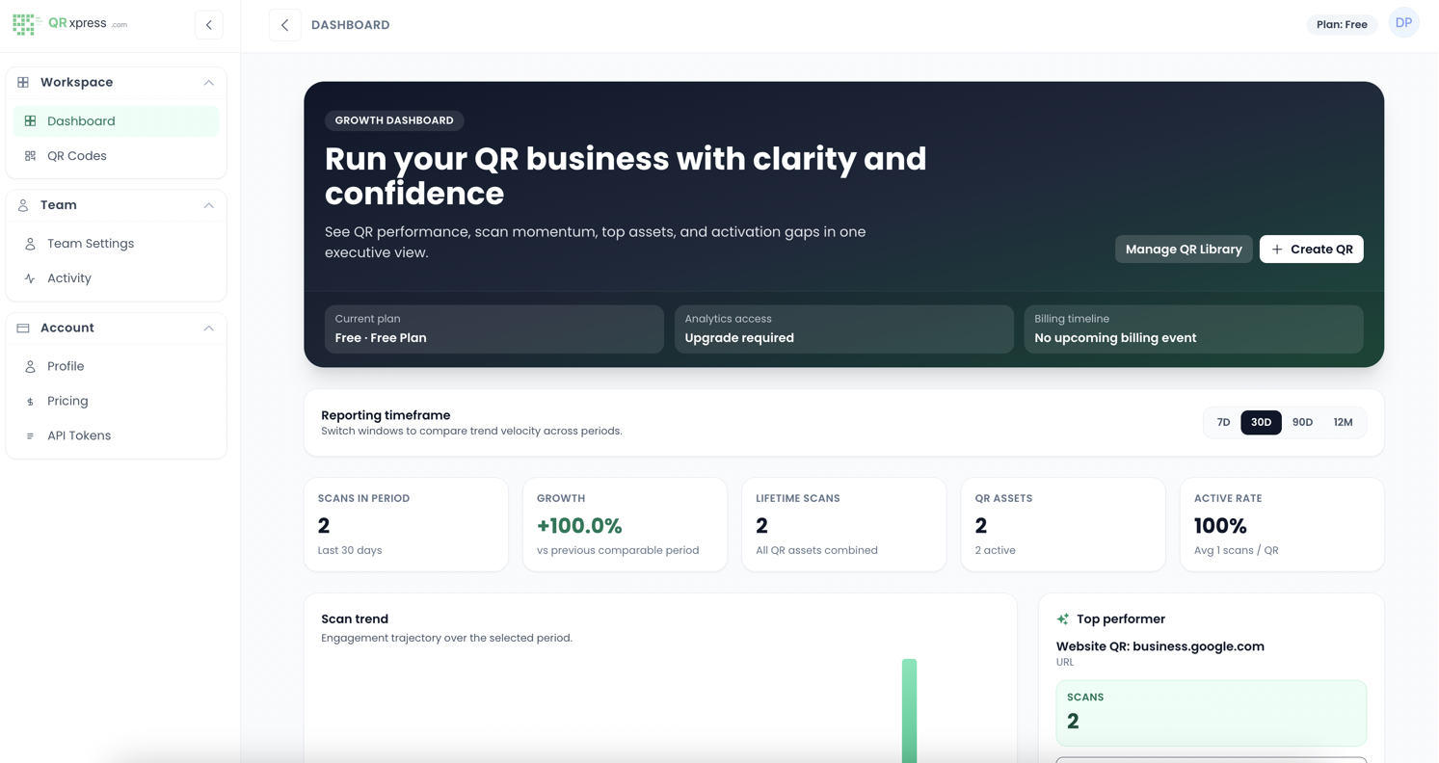Click the Dashboard icon in the sidebar
The image size is (1439, 763).
(30, 121)
